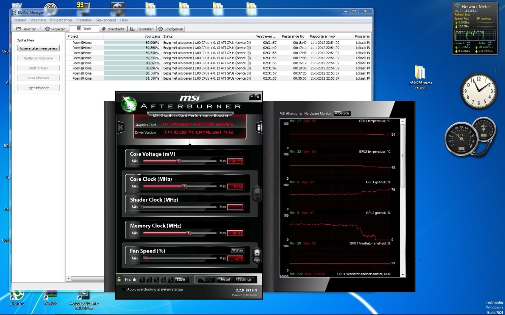Toggle the core/shader clock Link button
Image resolution: width=505 pixels, height=315 pixels.
[x=257, y=194]
